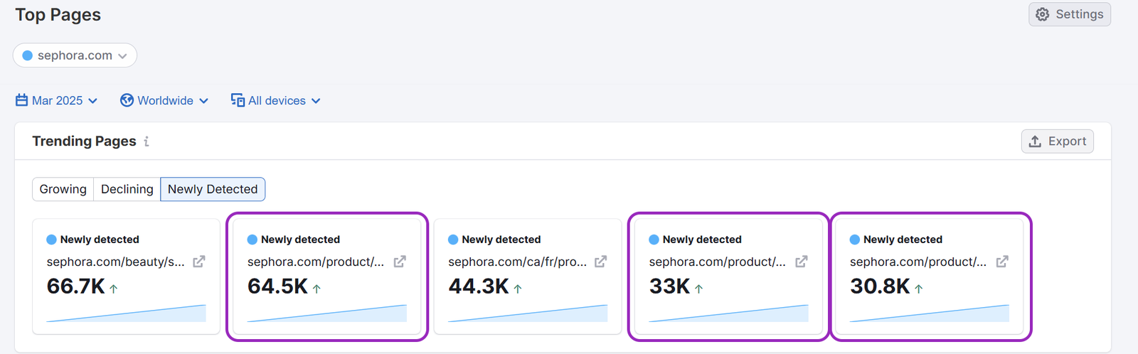Open external link for sephora.com/ca/fr page
Image resolution: width=1138 pixels, height=354 pixels.
[x=601, y=262]
